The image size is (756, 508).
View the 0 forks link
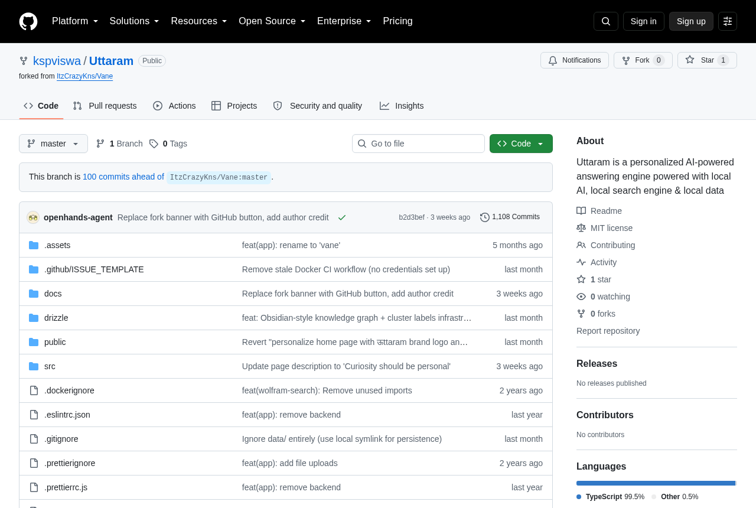point(596,314)
